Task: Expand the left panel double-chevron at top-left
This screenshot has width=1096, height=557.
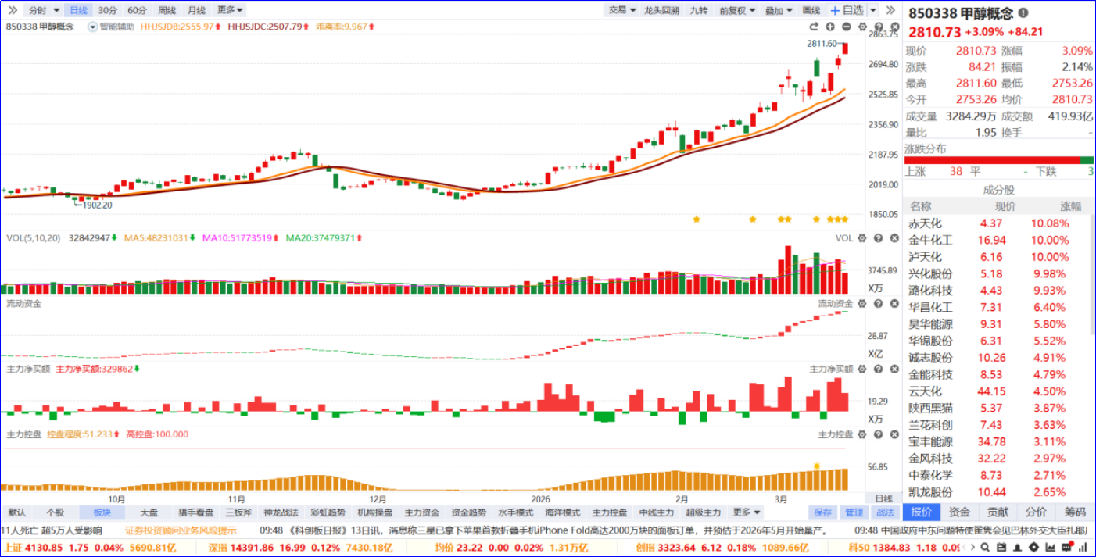Action: click(x=13, y=10)
